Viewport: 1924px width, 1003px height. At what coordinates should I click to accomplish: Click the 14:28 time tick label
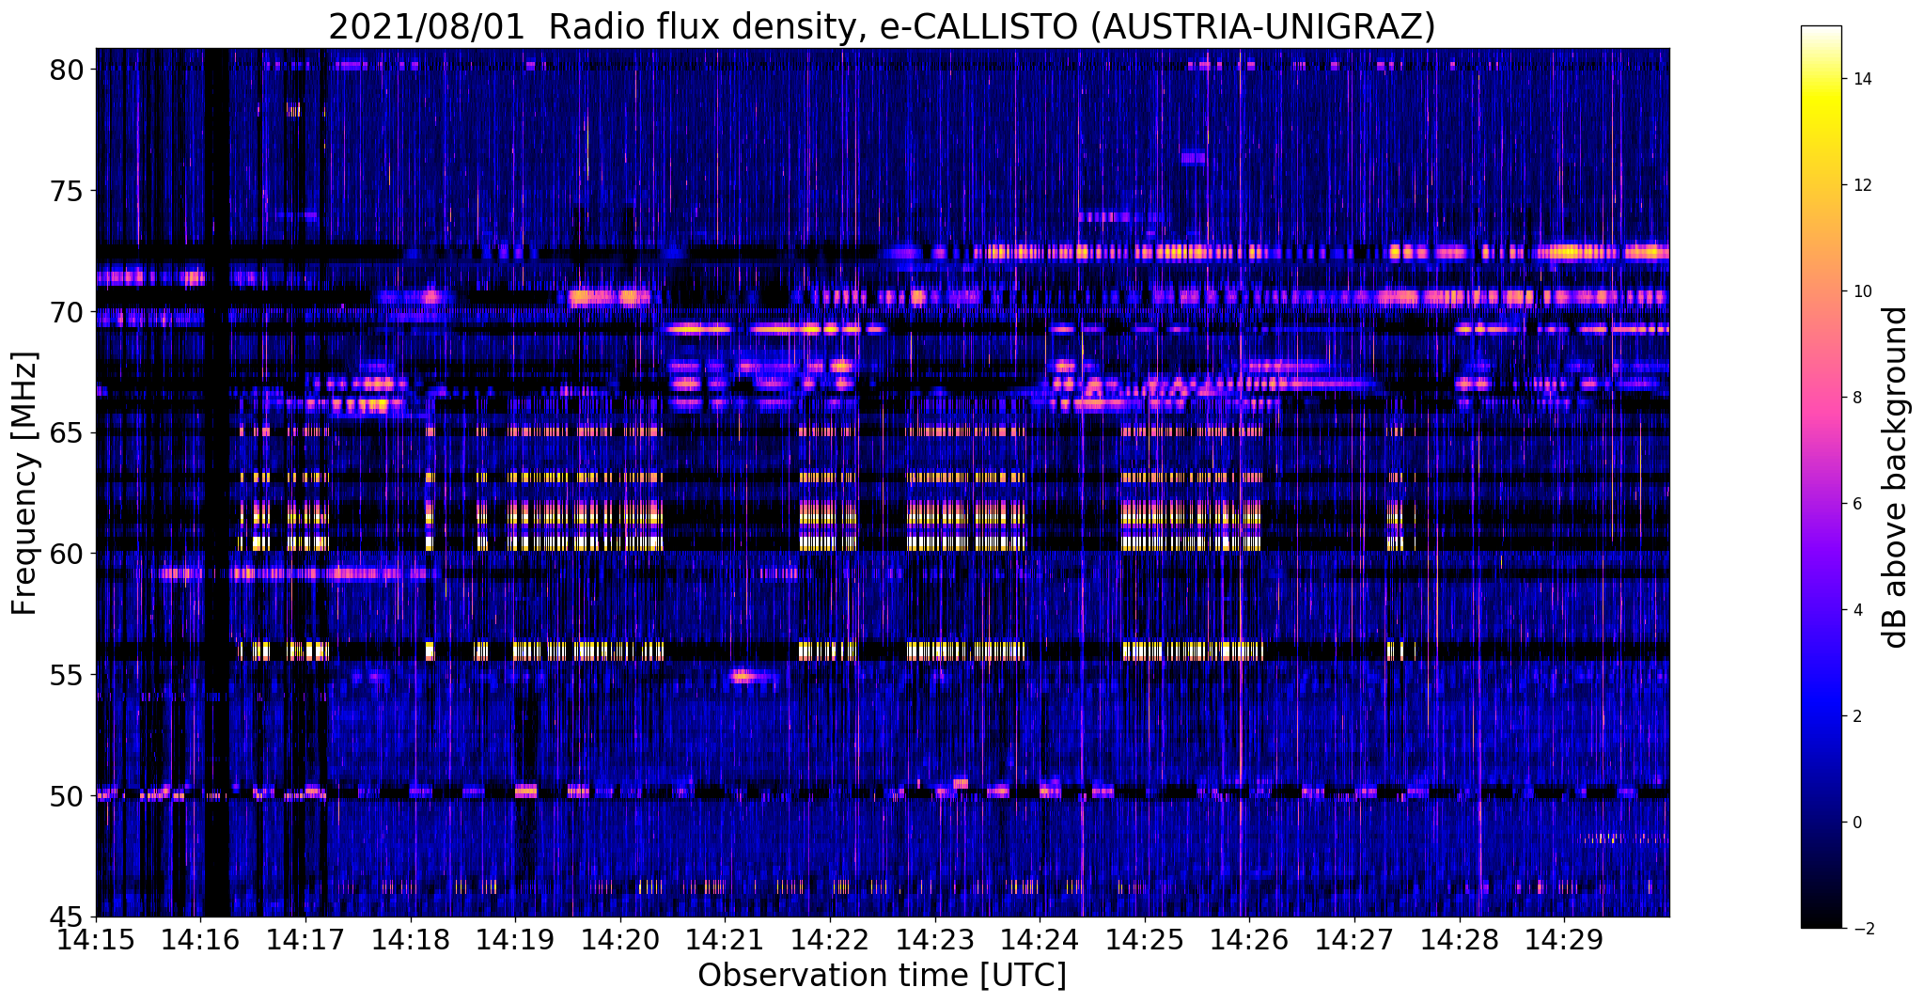(x=1460, y=938)
